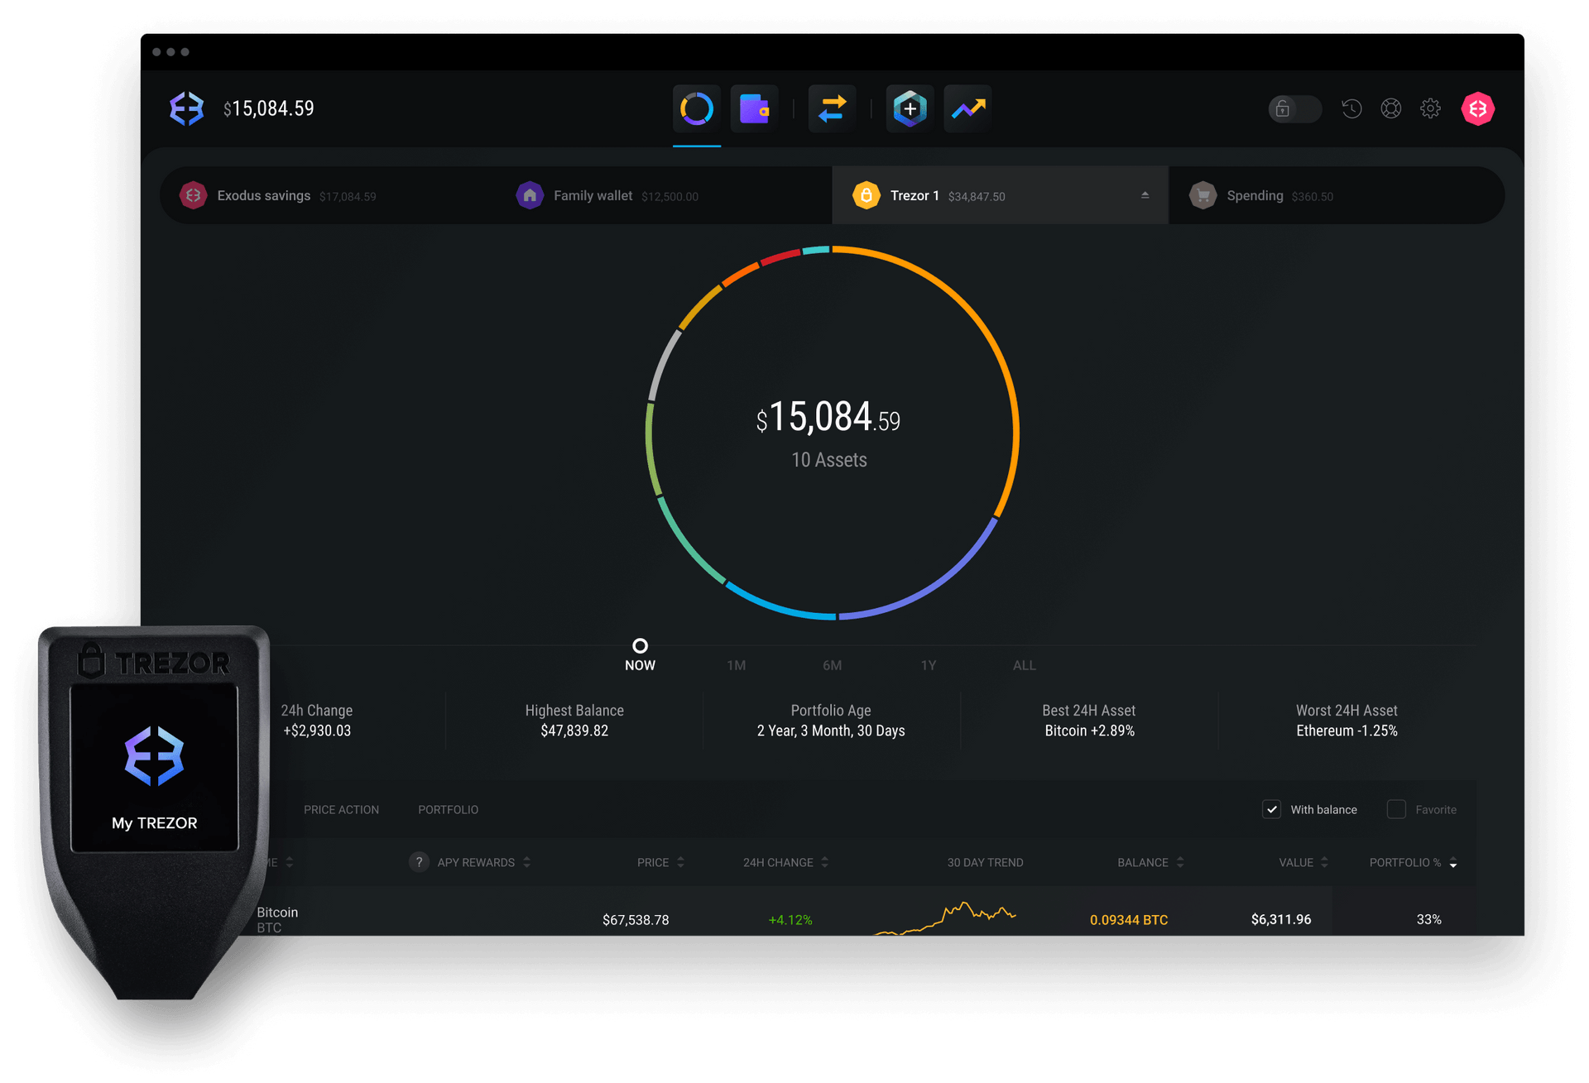Image resolution: width=1589 pixels, height=1083 pixels.
Task: Select the 6M timeline range
Action: tap(832, 665)
